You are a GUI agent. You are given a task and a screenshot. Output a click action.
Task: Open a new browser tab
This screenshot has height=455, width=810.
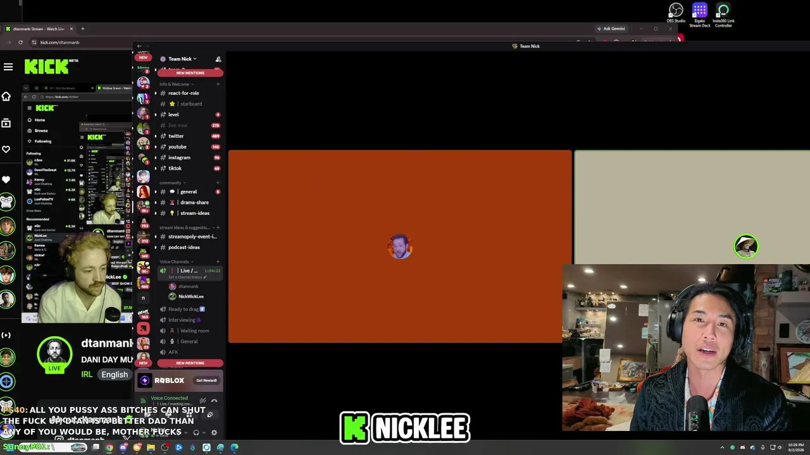click(82, 28)
